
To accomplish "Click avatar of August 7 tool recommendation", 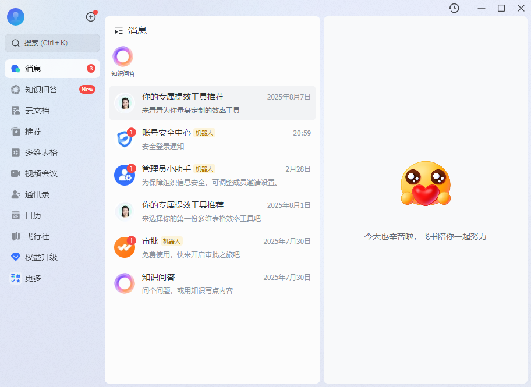I will (124, 103).
